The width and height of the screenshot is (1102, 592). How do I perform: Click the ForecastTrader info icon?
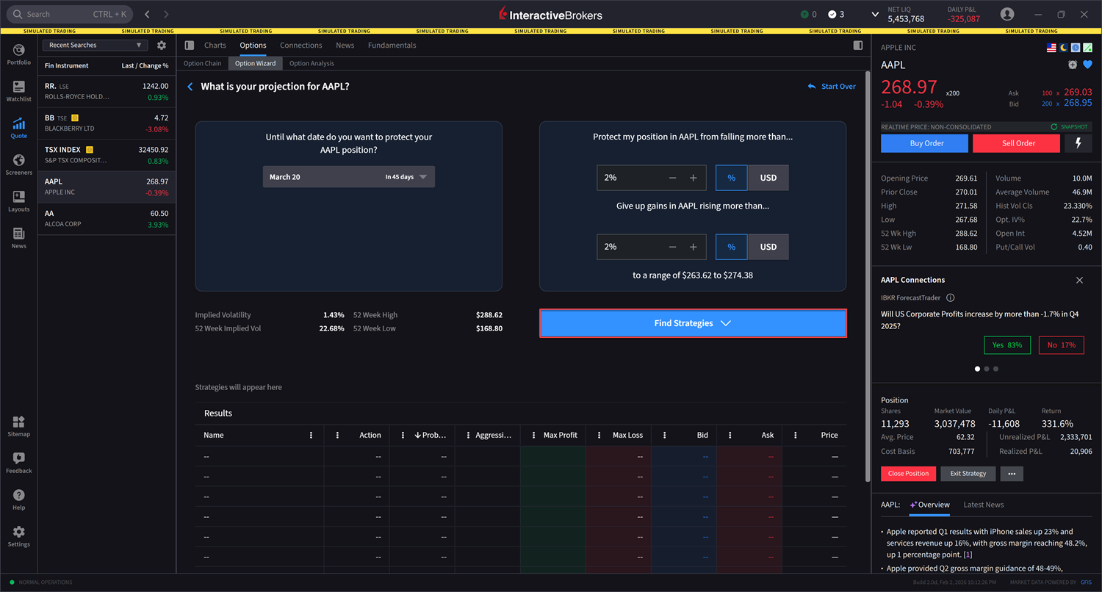click(x=951, y=297)
